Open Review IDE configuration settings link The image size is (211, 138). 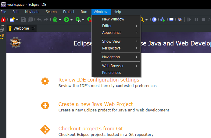point(99,80)
